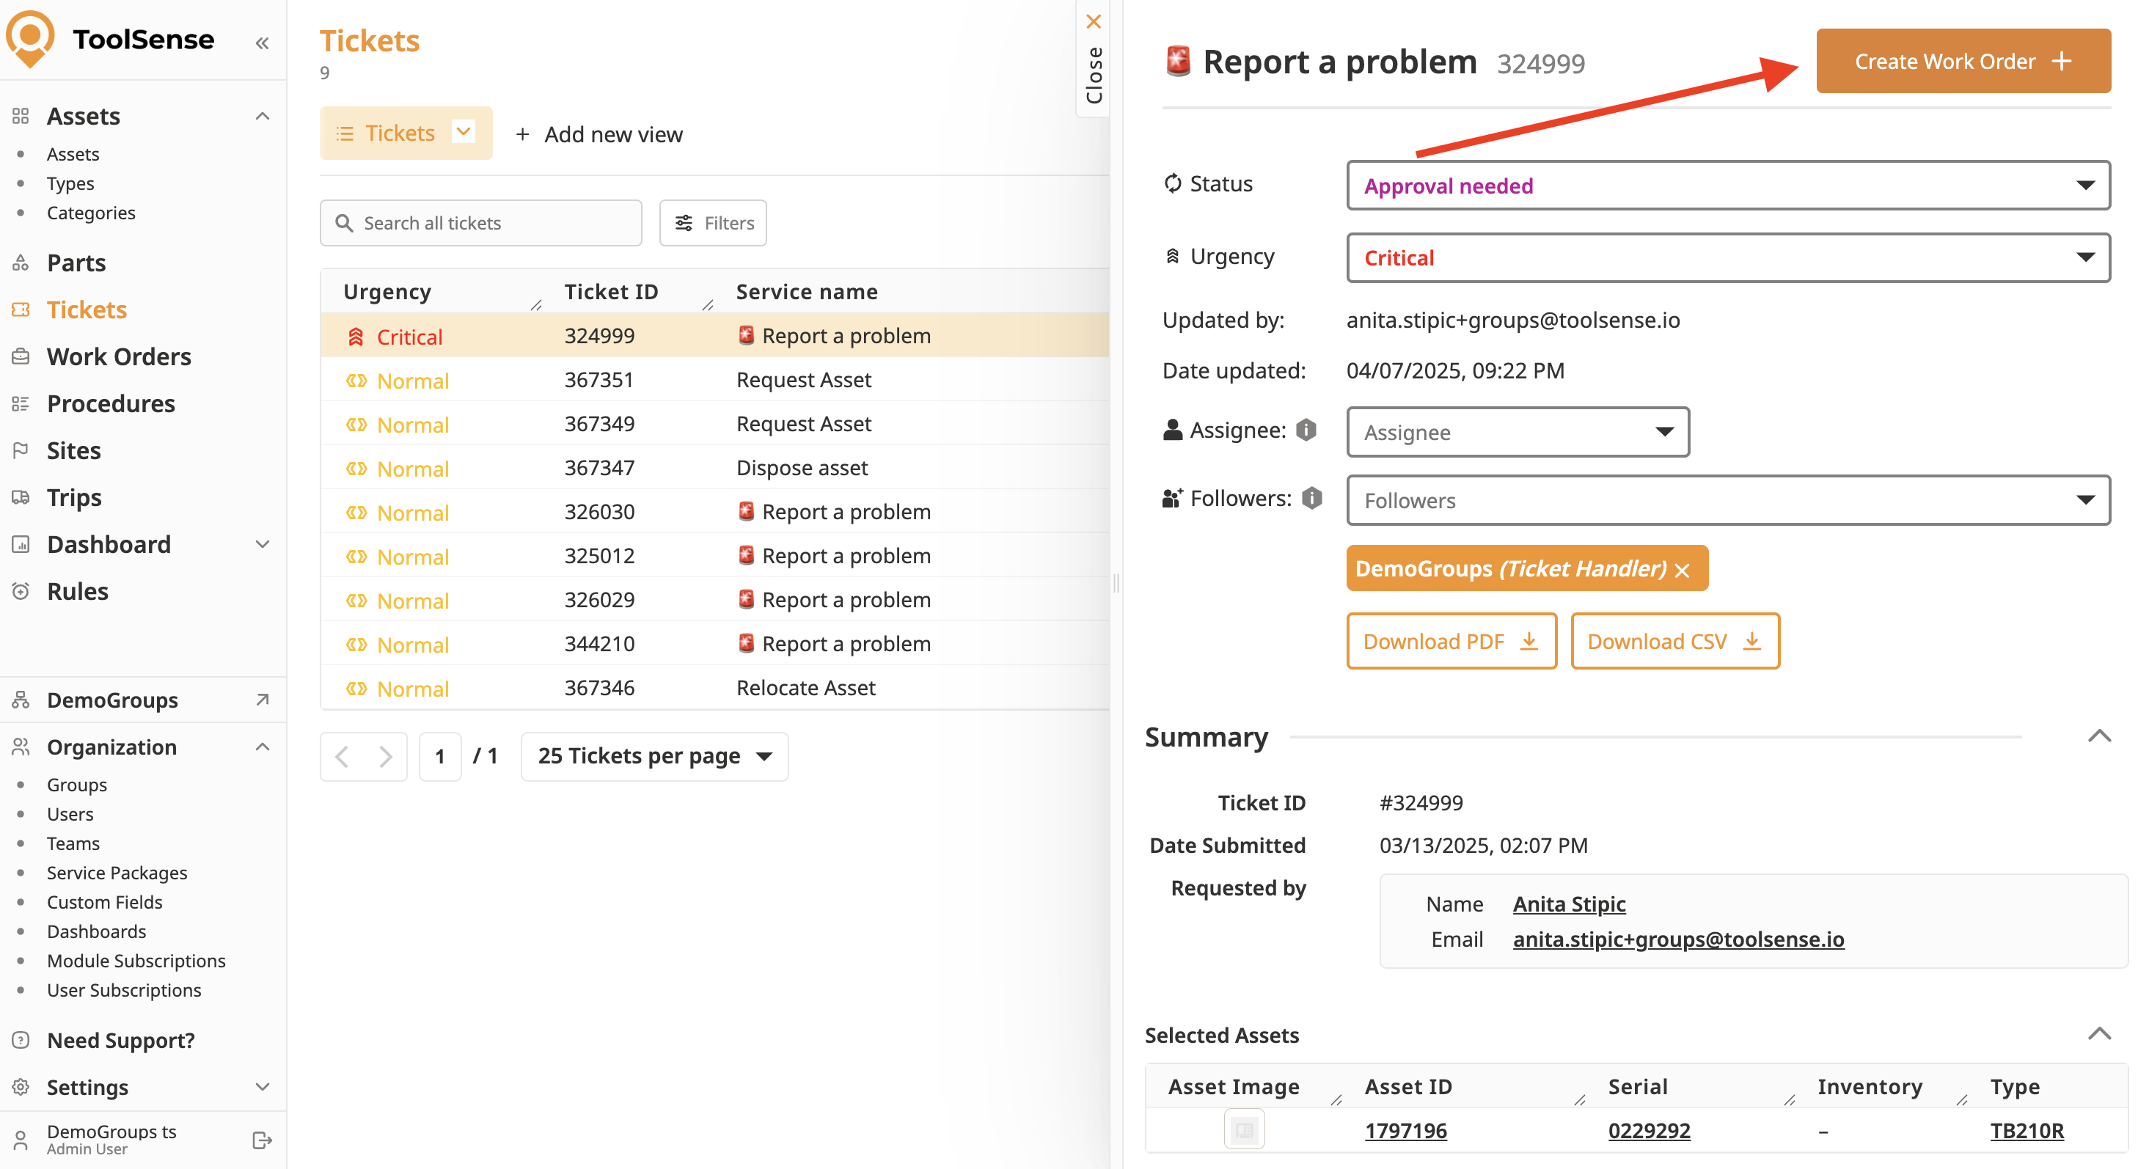The width and height of the screenshot is (2149, 1169).
Task: Select the Tickets view tab
Action: pyautogui.click(x=399, y=133)
